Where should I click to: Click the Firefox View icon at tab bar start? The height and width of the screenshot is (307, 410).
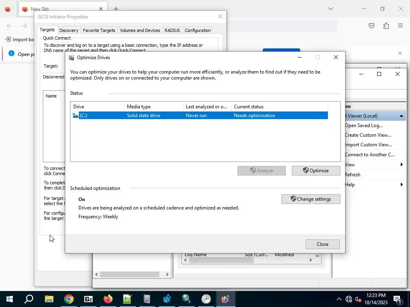8,9
